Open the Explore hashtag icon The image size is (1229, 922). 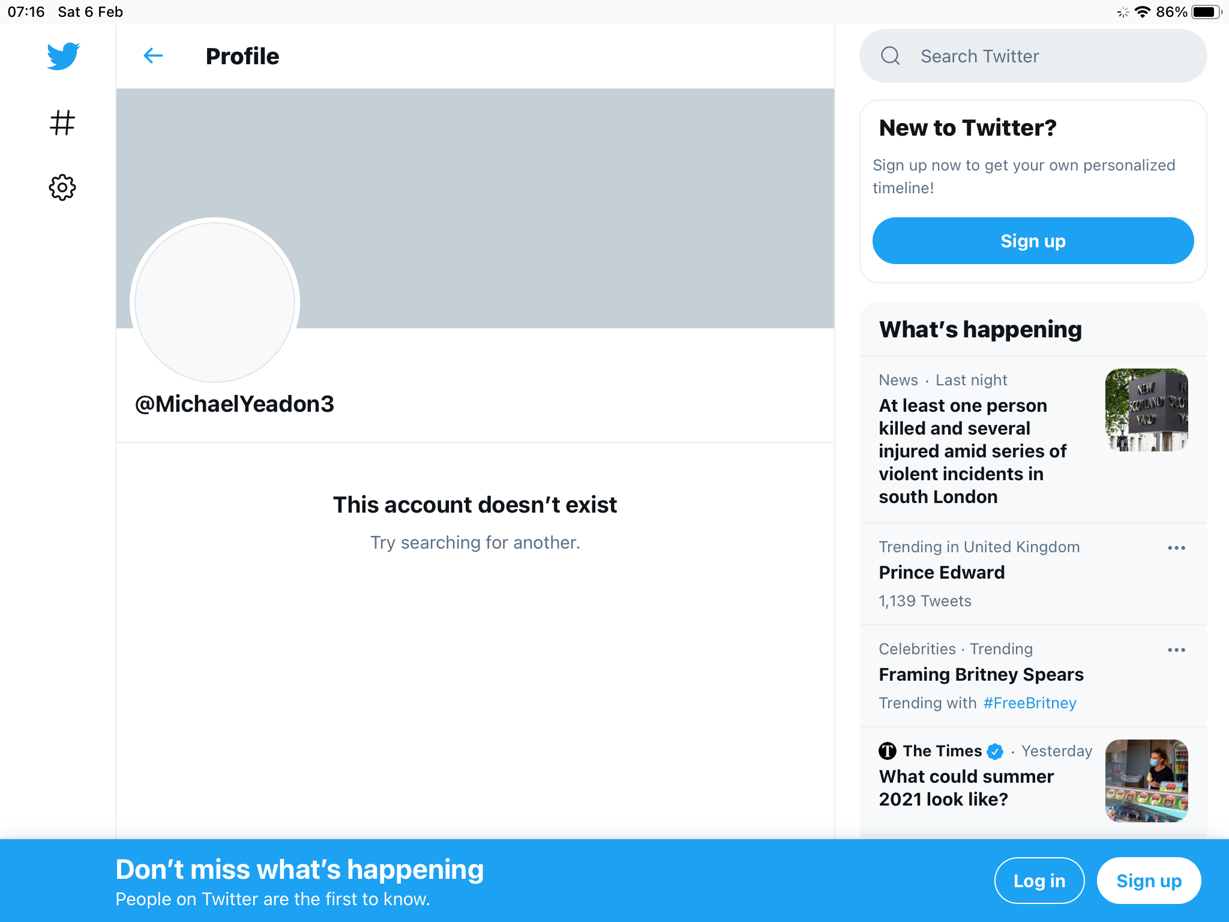(62, 122)
